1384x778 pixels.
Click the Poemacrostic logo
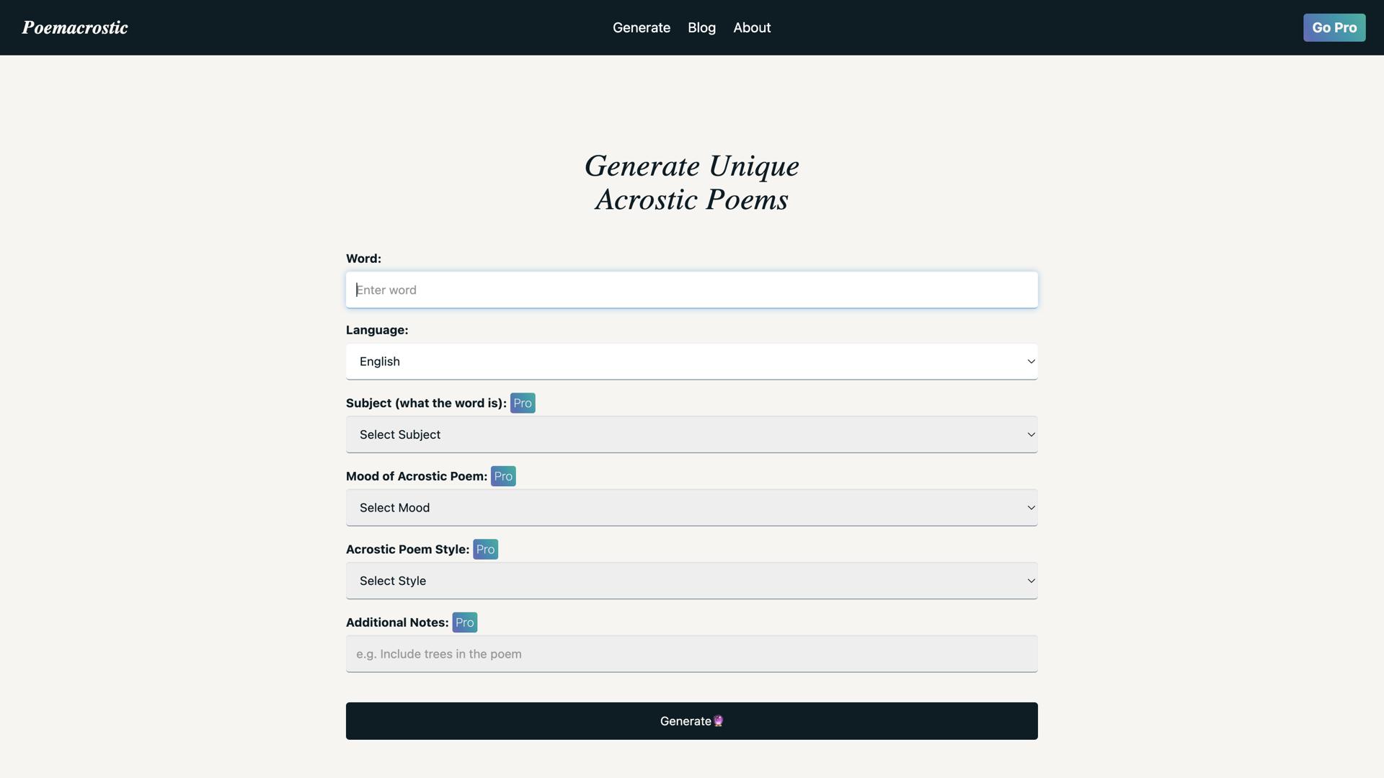75,27
